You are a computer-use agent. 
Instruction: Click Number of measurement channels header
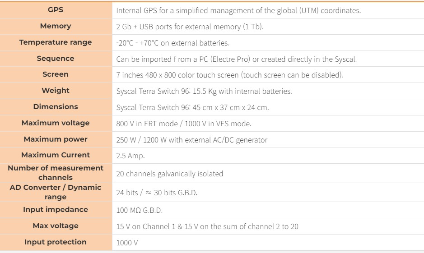click(56, 173)
